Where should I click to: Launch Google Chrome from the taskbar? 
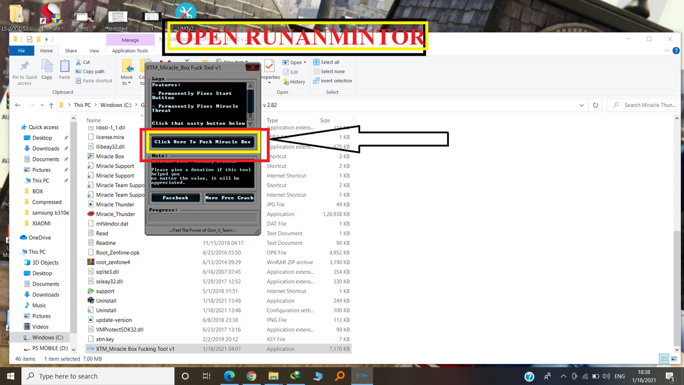coord(252,376)
